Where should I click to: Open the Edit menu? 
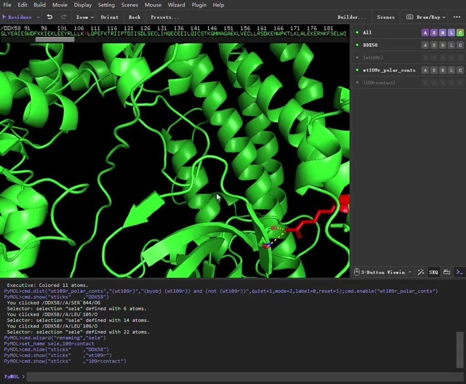pos(22,5)
